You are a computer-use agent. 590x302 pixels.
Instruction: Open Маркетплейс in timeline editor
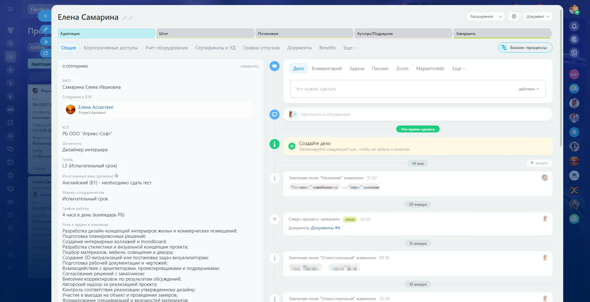point(430,69)
